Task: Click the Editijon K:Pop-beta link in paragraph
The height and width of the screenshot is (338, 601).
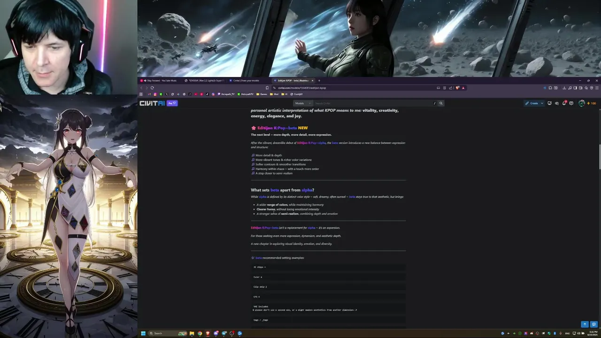Action: pos(264,228)
